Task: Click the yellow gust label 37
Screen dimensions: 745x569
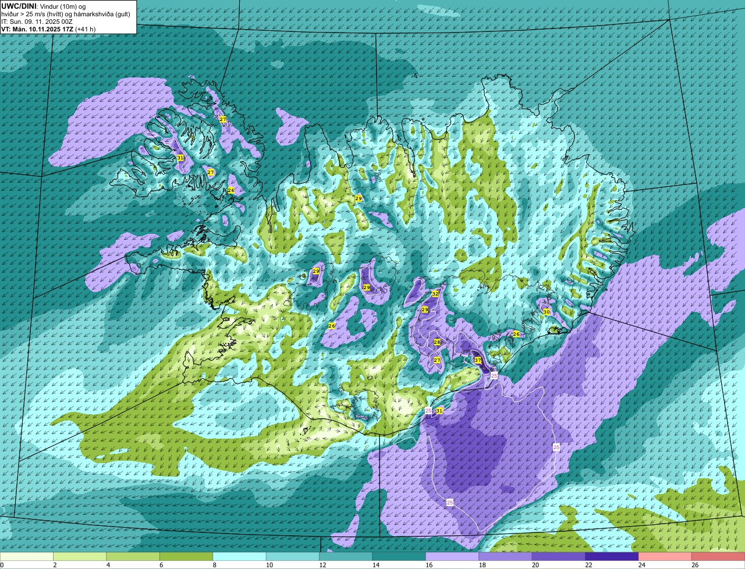Action: pos(478,360)
